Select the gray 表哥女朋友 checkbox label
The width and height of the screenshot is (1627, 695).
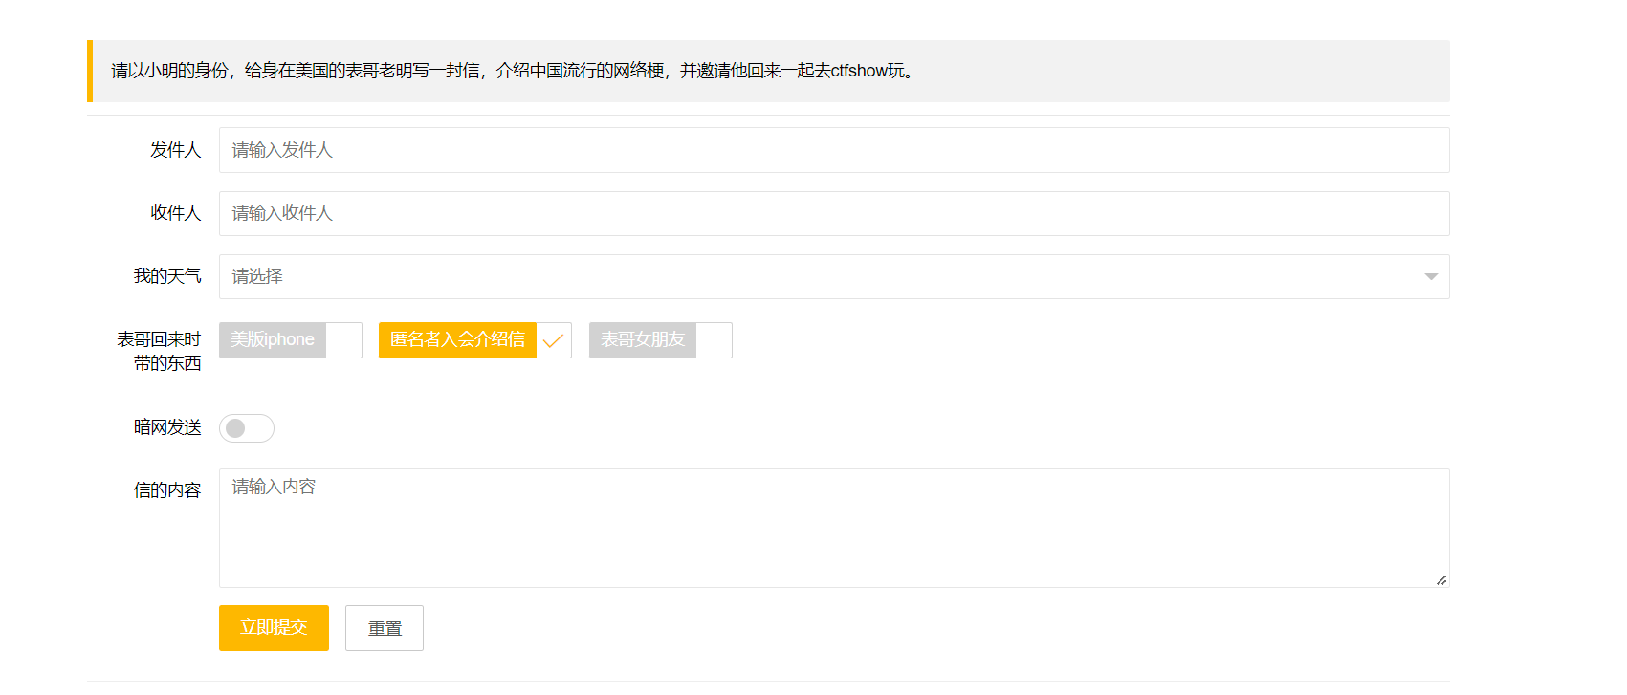point(643,340)
